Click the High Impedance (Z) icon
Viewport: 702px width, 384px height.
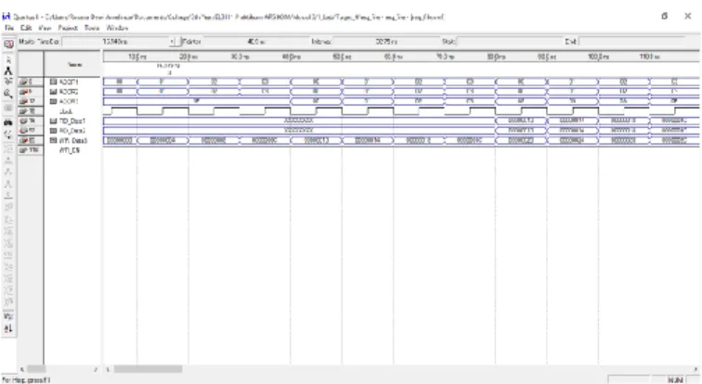pos(8,196)
